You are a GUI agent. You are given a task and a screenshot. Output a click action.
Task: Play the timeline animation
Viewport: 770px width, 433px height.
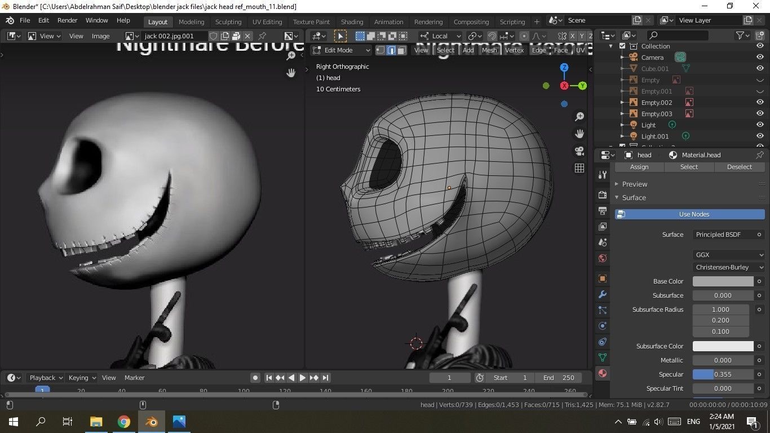pos(303,378)
